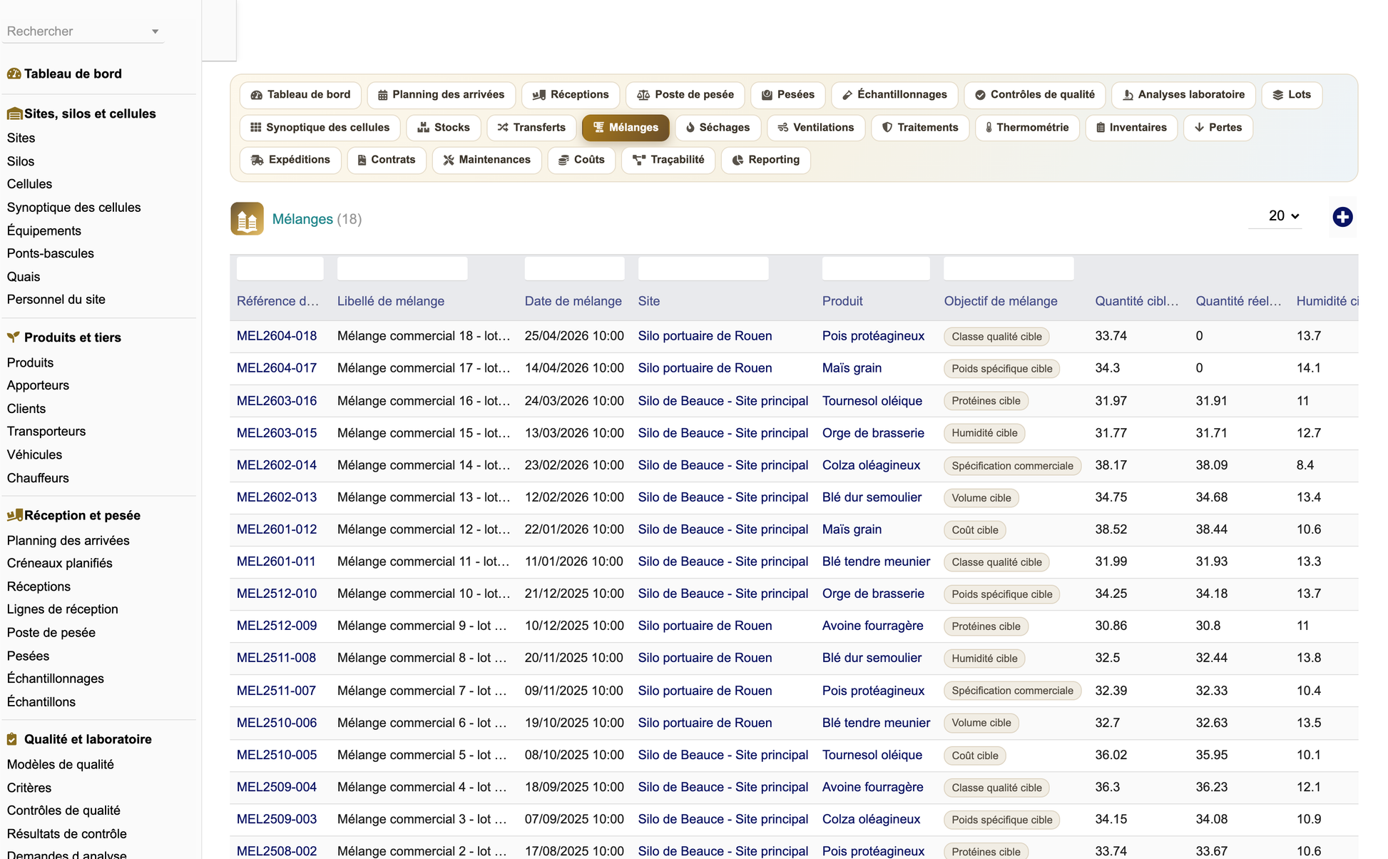Open the Traçabilité tab
1388x859 pixels.
668,160
